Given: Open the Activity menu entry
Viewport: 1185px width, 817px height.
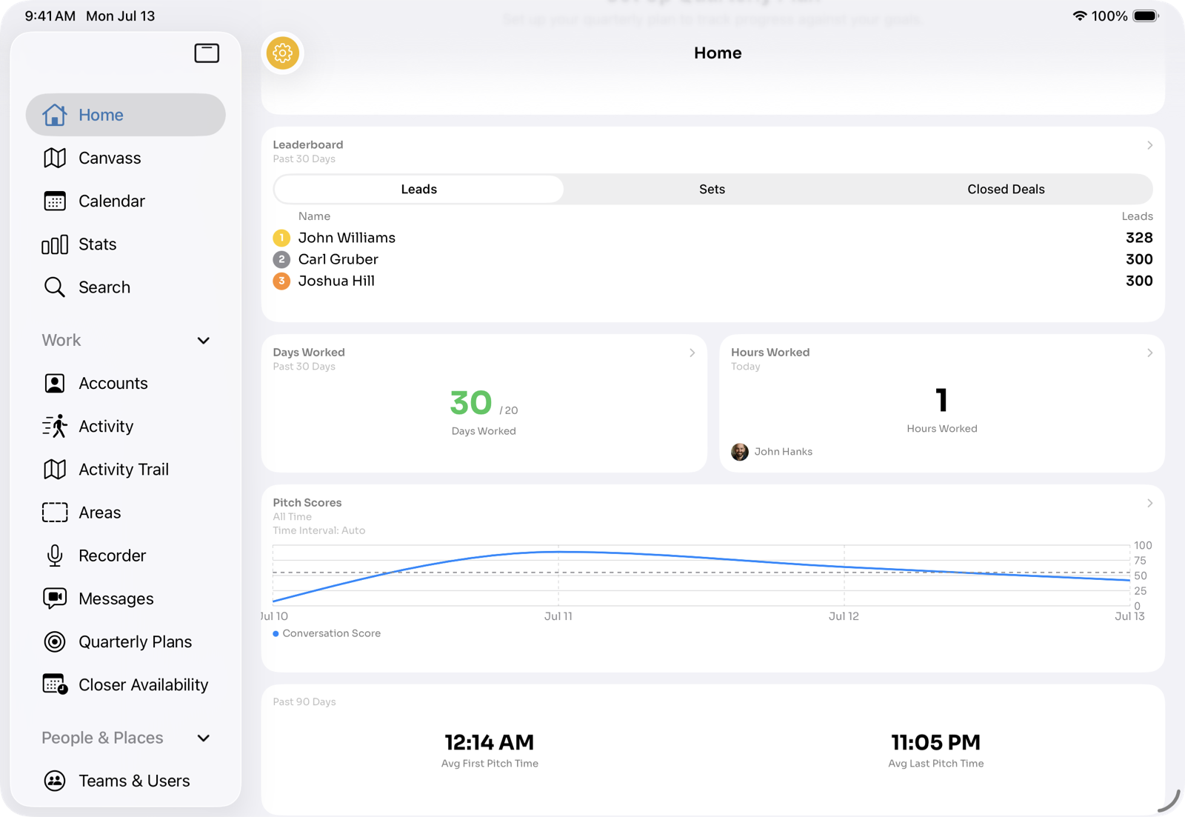Looking at the screenshot, I should coord(126,426).
